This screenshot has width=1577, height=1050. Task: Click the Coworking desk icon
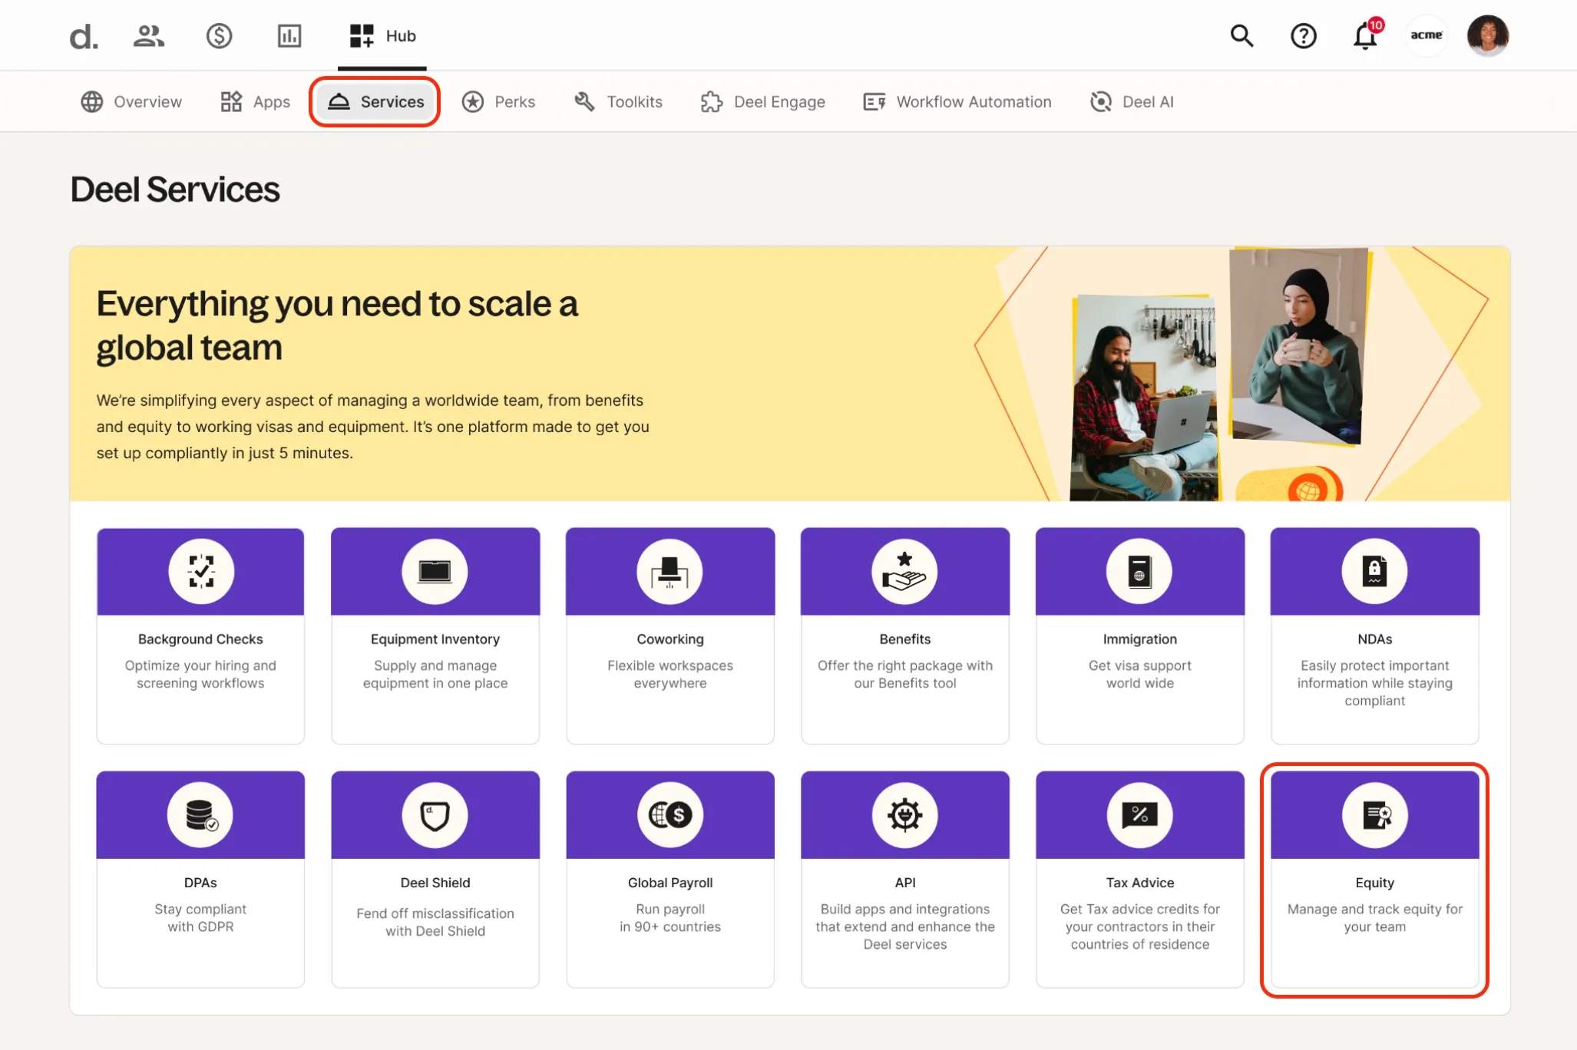click(669, 572)
